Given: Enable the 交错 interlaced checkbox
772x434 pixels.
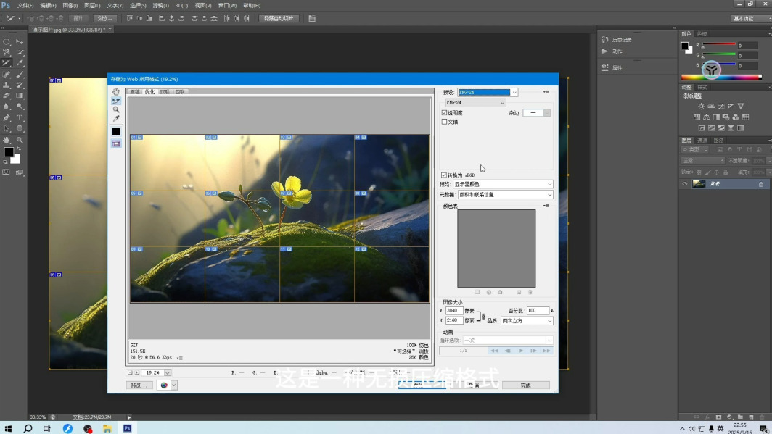Looking at the screenshot, I should pyautogui.click(x=444, y=122).
